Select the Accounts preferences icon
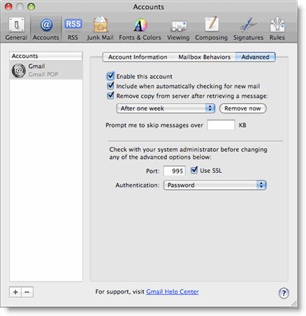The height and width of the screenshot is (316, 306). (x=46, y=29)
